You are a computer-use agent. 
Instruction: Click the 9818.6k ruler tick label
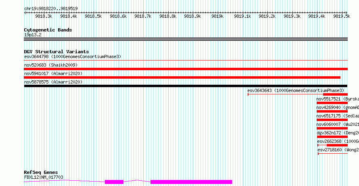tap(118, 16)
